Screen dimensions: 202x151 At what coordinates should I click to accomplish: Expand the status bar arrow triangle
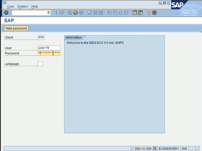131,149
